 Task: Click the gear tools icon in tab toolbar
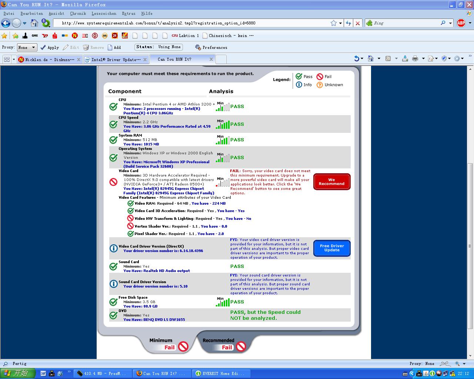[x=457, y=58]
